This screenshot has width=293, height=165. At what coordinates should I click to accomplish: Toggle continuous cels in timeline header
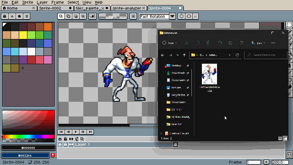pyautogui.click(x=71, y=139)
